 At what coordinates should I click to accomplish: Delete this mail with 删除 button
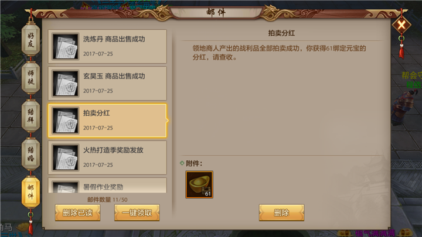281,212
